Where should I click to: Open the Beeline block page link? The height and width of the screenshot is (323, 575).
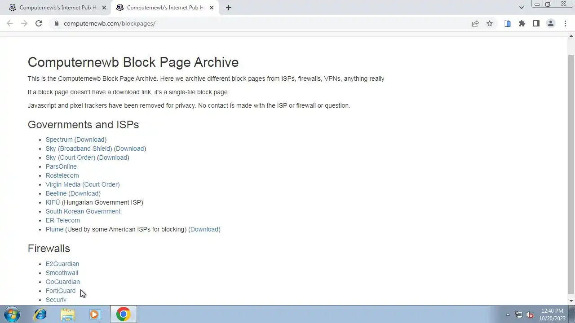56,193
